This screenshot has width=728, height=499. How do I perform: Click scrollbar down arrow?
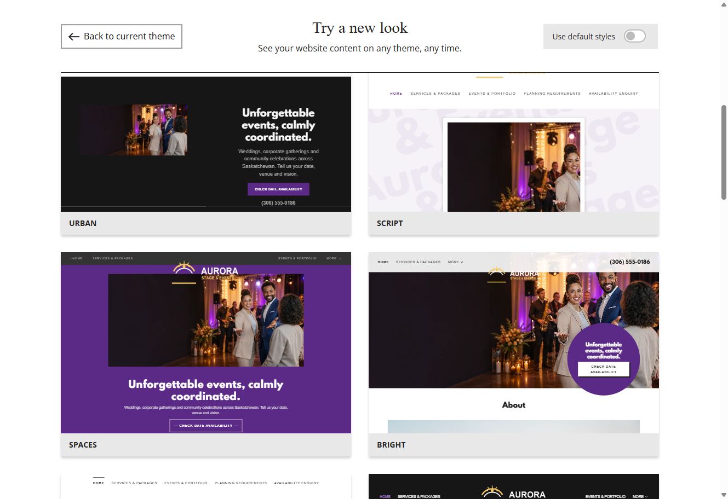pos(724,495)
